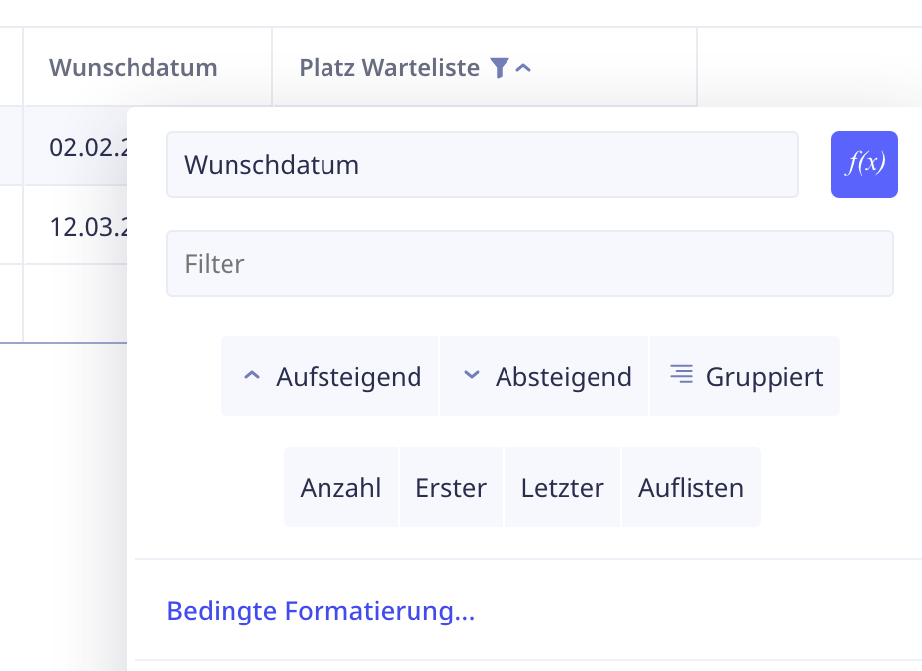The image size is (922, 671).
Task: Click the Platz Warteliste column header
Action: tap(389, 68)
